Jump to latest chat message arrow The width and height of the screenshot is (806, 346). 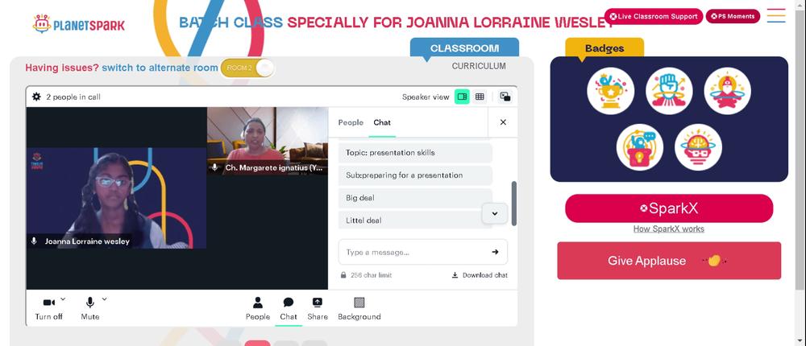click(495, 213)
